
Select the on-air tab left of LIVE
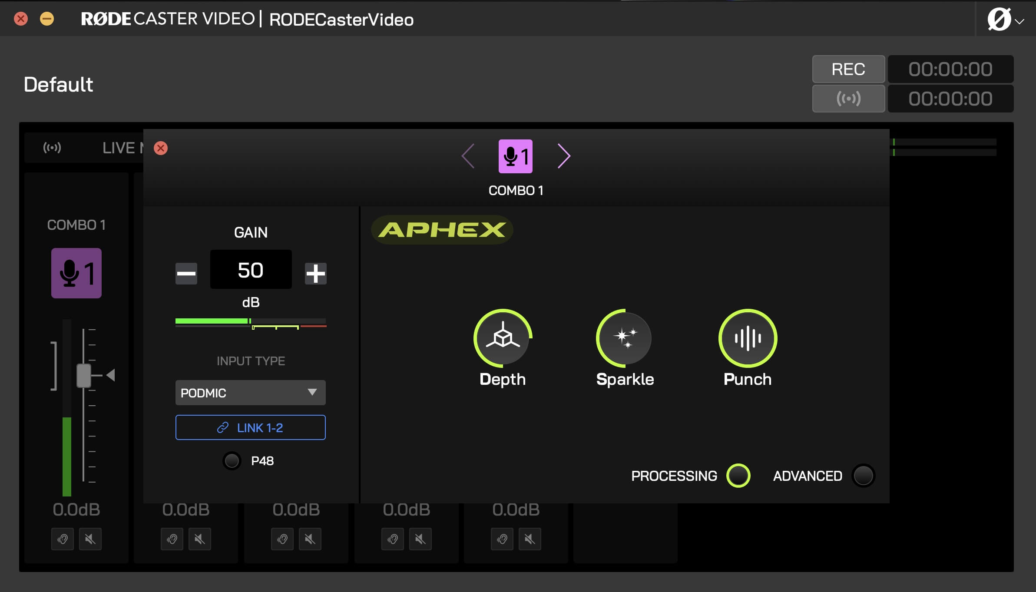[x=52, y=148]
